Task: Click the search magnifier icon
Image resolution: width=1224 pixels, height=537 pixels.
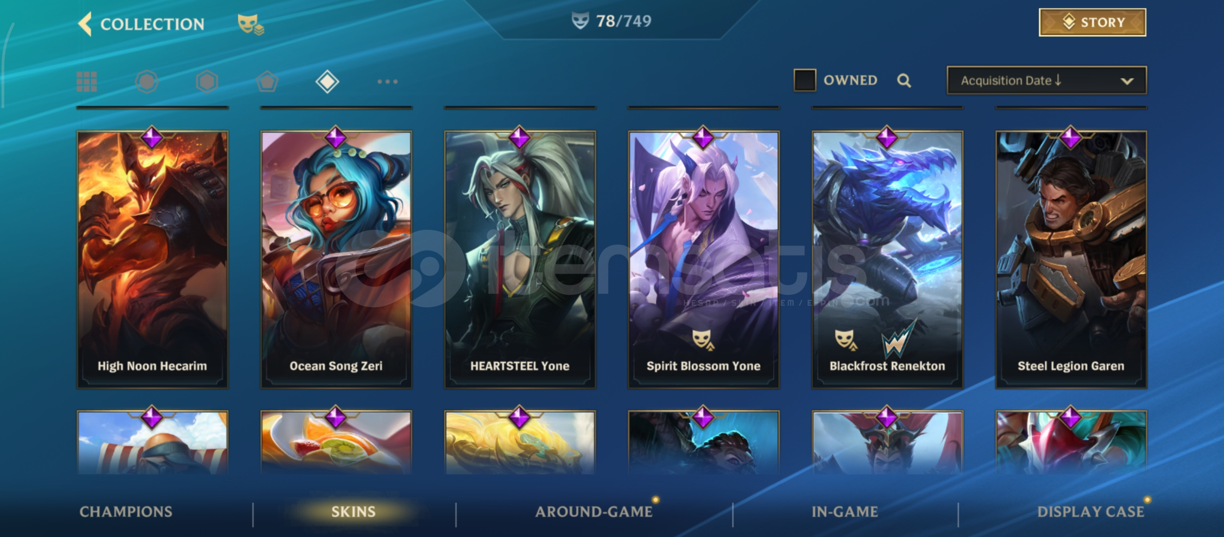Action: [x=904, y=81]
